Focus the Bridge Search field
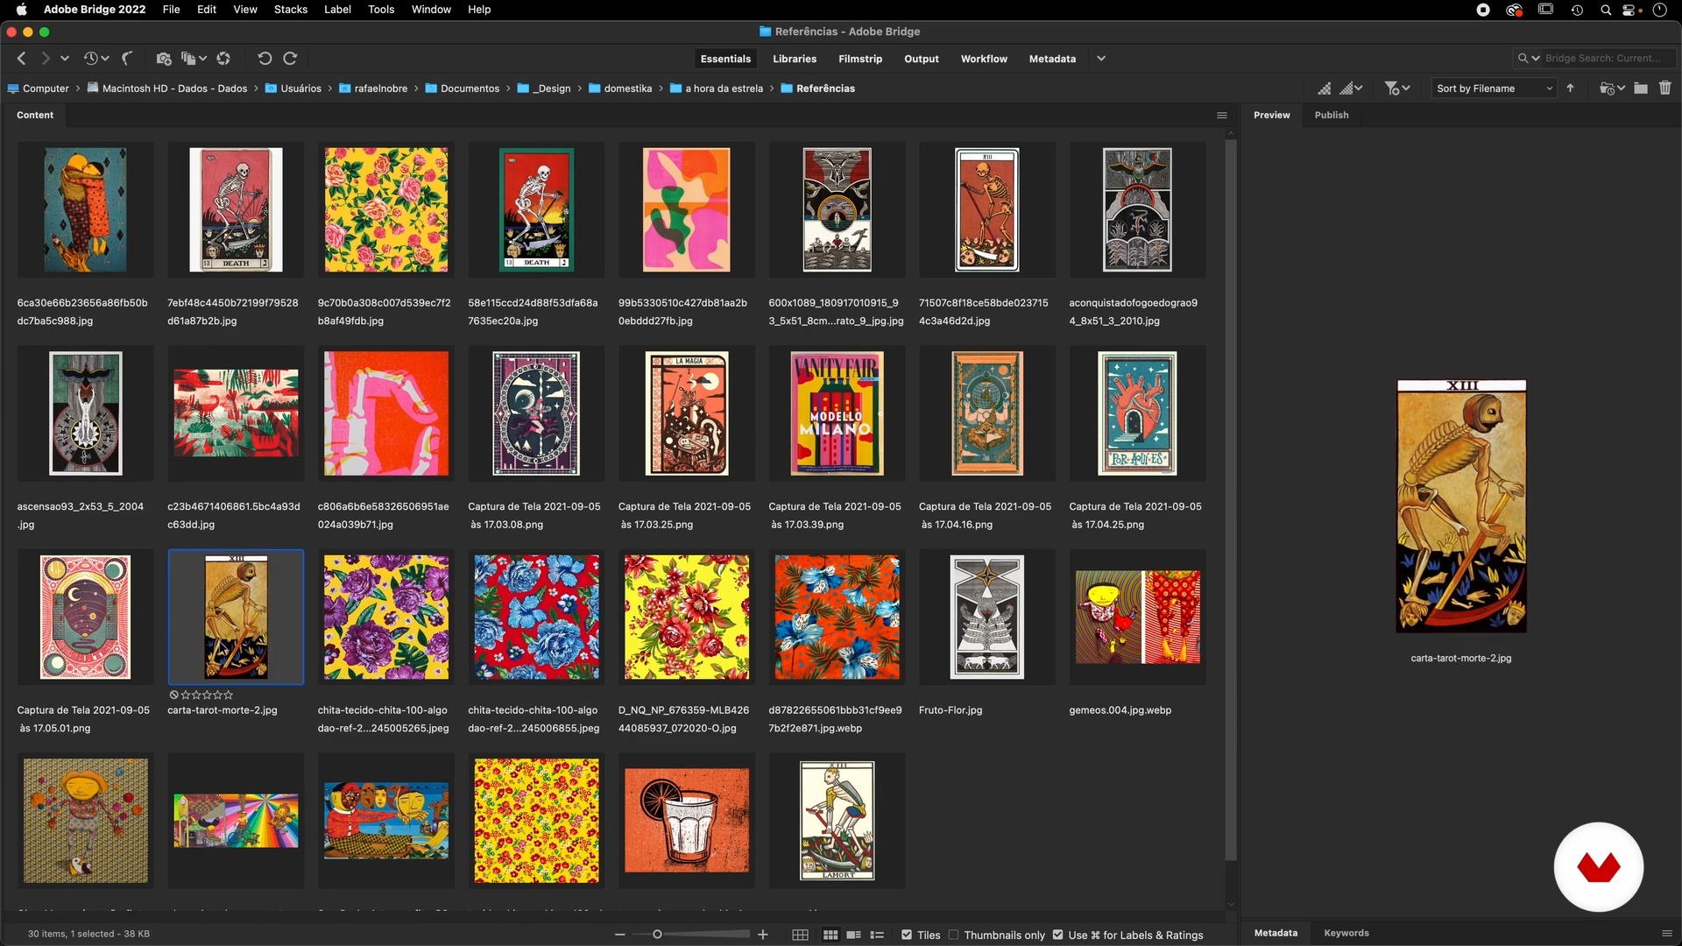This screenshot has height=946, width=1682. (x=1608, y=58)
